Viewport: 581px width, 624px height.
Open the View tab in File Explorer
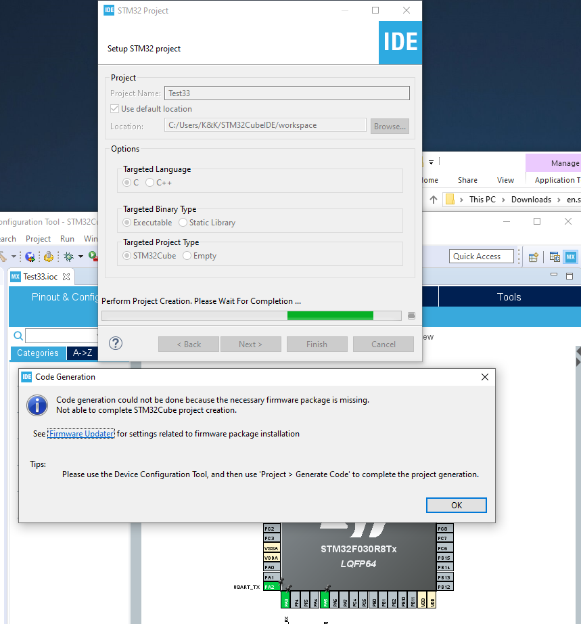(505, 180)
